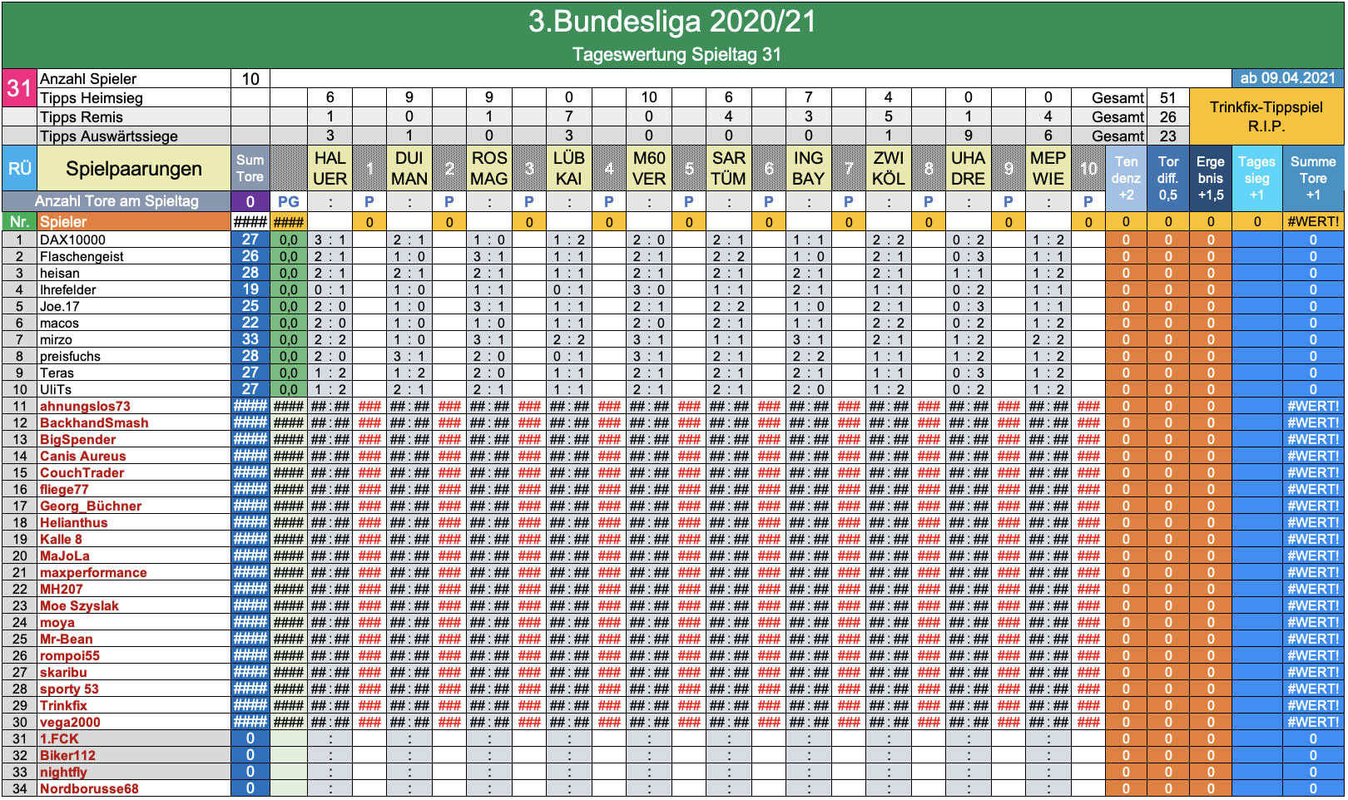Select the 'Sum Tore' column header
The height and width of the screenshot is (800, 1348).
[250, 169]
